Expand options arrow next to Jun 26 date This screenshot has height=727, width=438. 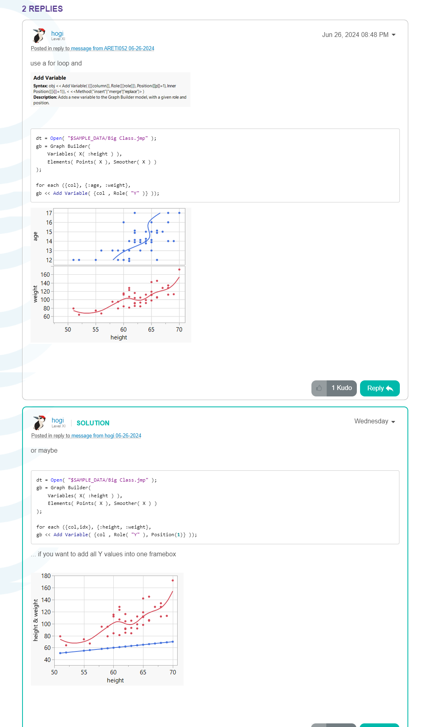coord(394,35)
